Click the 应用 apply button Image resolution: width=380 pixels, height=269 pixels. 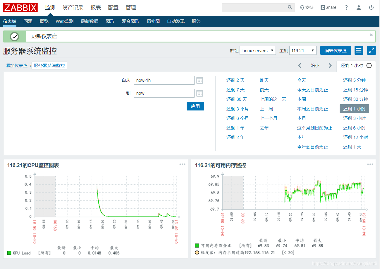click(195, 106)
